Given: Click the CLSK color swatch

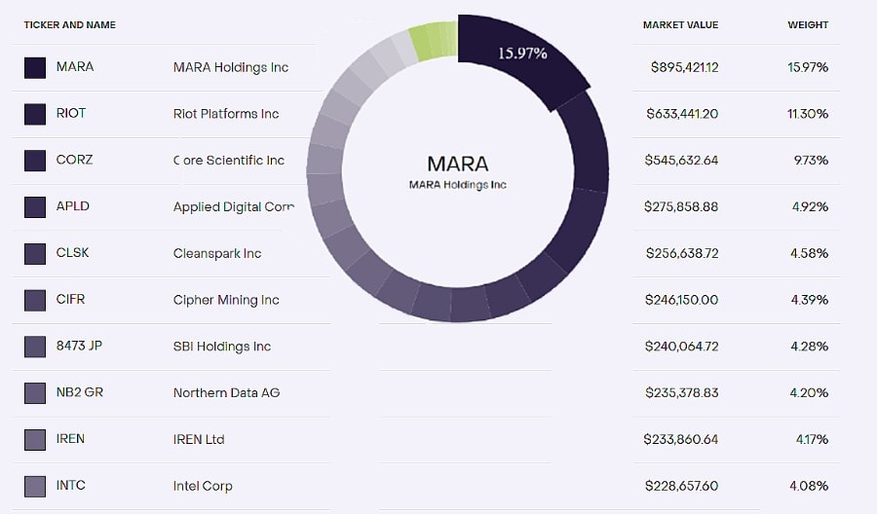Looking at the screenshot, I should (x=35, y=254).
